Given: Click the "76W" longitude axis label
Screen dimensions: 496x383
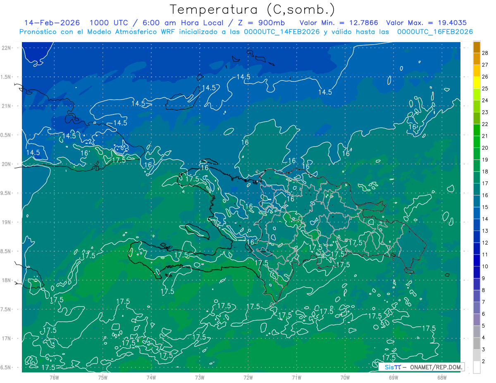Looking at the screenshot, I should (x=54, y=377).
